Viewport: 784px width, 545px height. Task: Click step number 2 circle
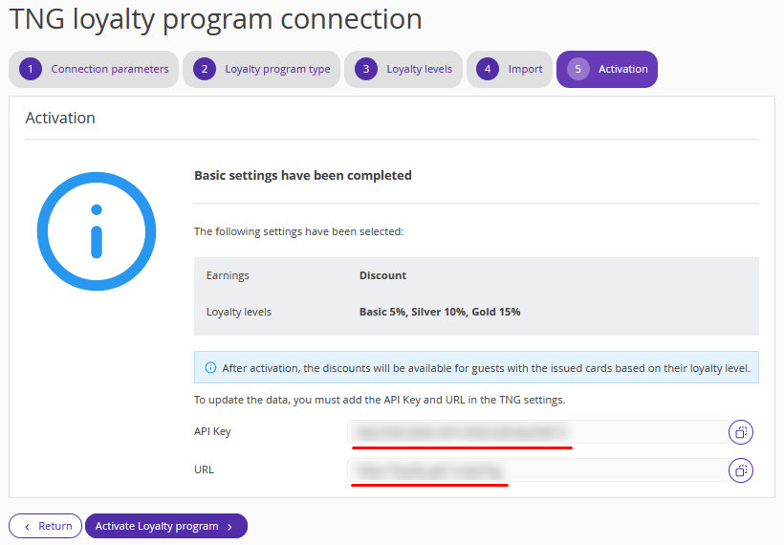[x=205, y=69]
